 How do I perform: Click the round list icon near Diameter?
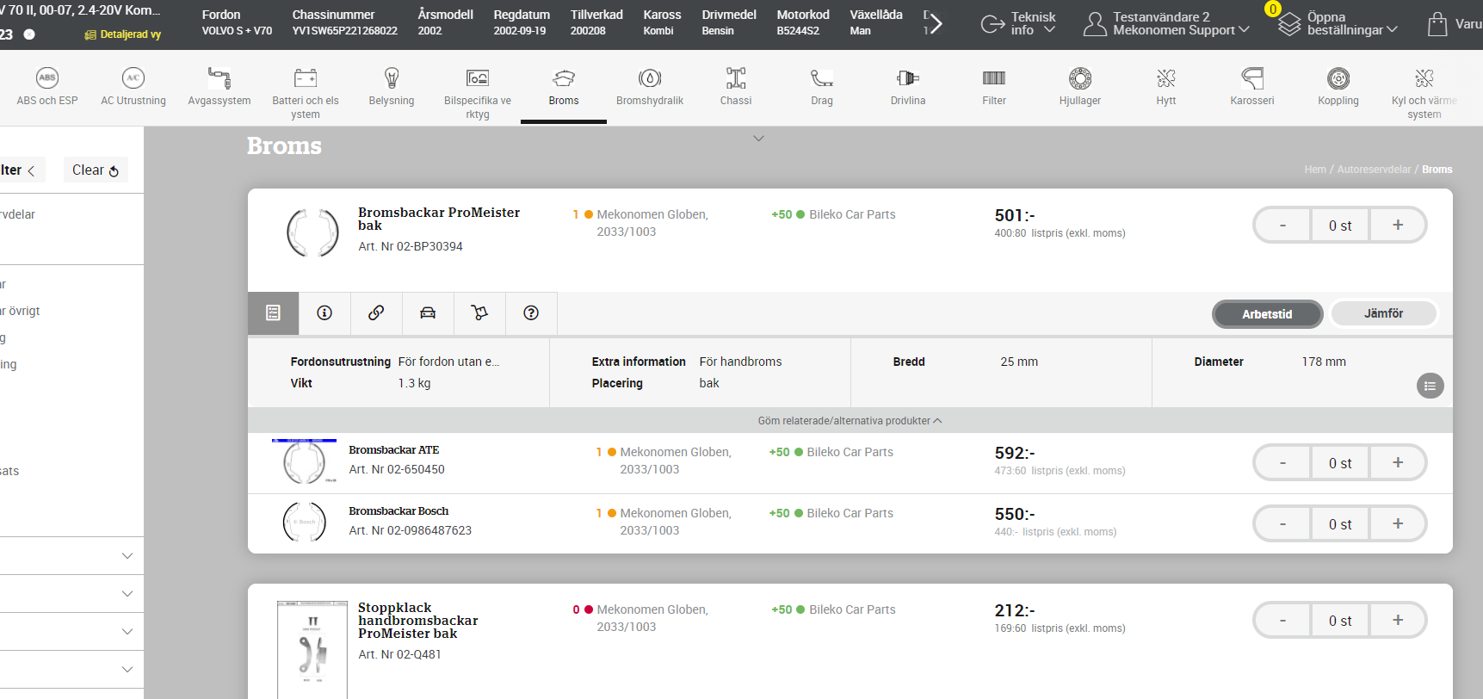click(1430, 386)
